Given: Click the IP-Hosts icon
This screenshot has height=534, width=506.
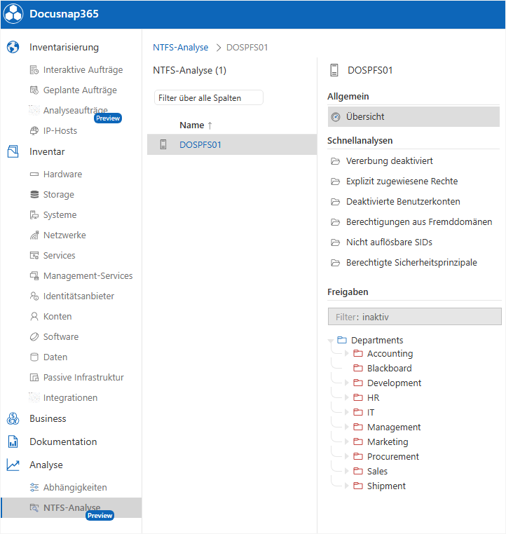Looking at the screenshot, I should [x=34, y=131].
